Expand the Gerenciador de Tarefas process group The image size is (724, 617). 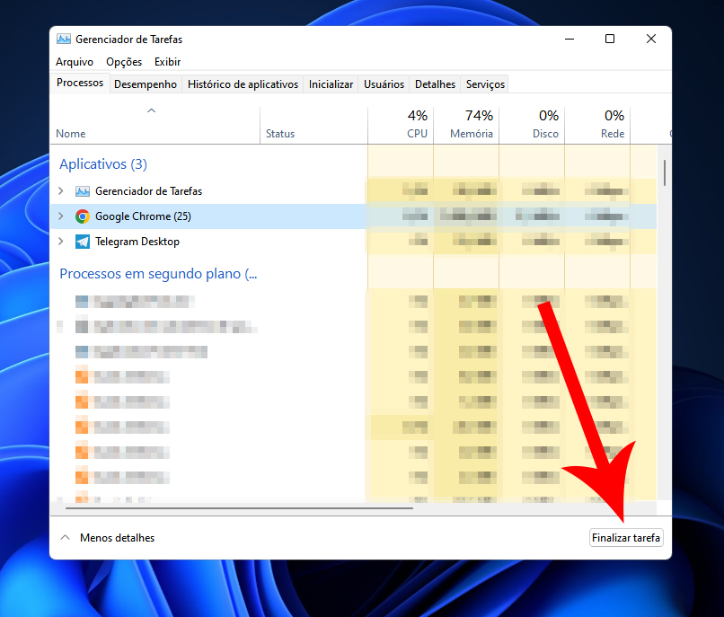click(x=61, y=191)
